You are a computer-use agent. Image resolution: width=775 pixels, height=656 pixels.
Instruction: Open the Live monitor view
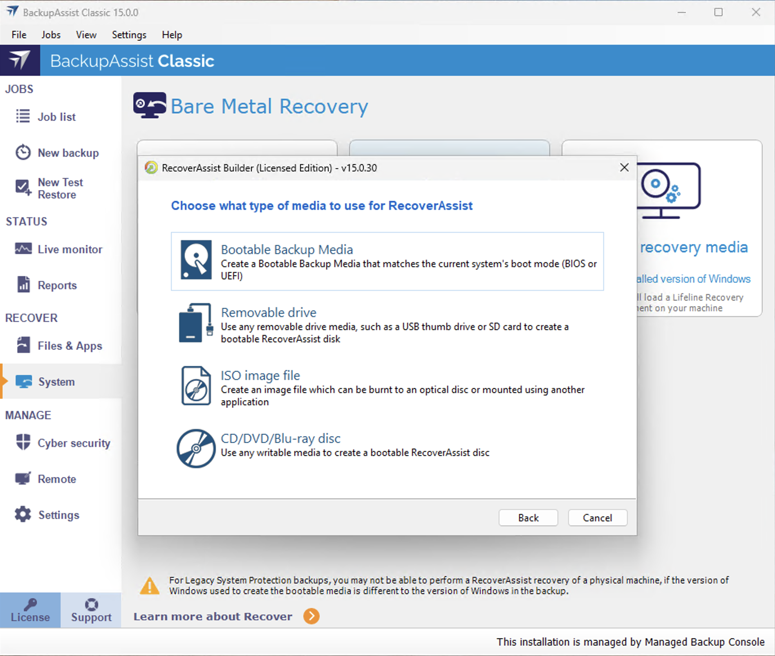69,249
